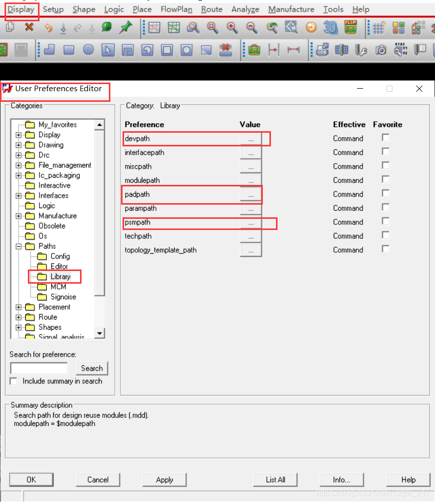This screenshot has width=435, height=502.
Task: Collapse the Paths category folder
Action: [x=19, y=246]
